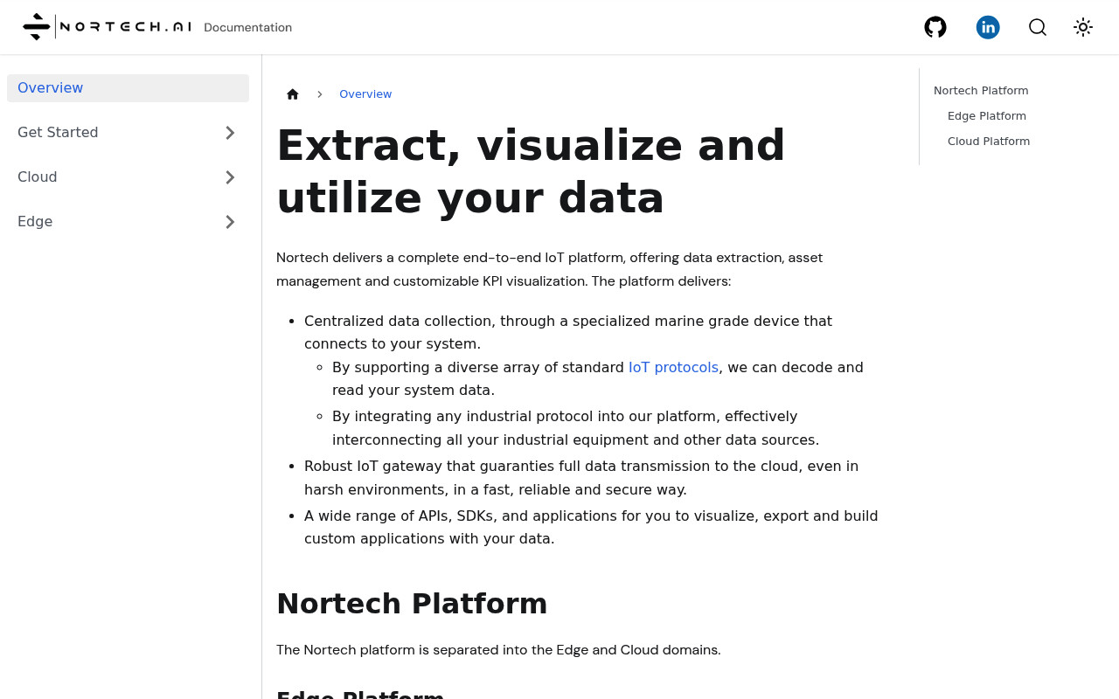Click the 'Extract, visualize and utilize your data' title

coord(531,171)
